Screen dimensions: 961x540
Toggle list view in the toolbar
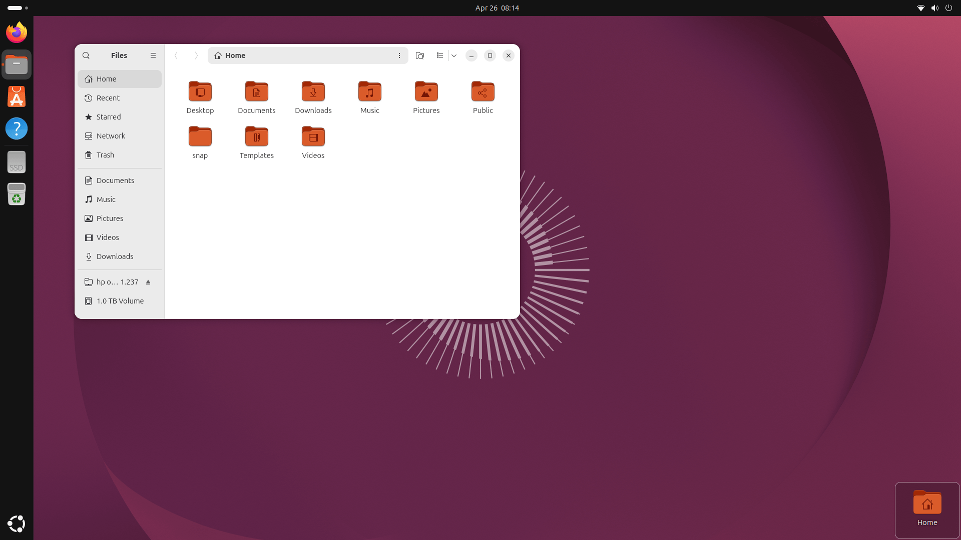440,55
